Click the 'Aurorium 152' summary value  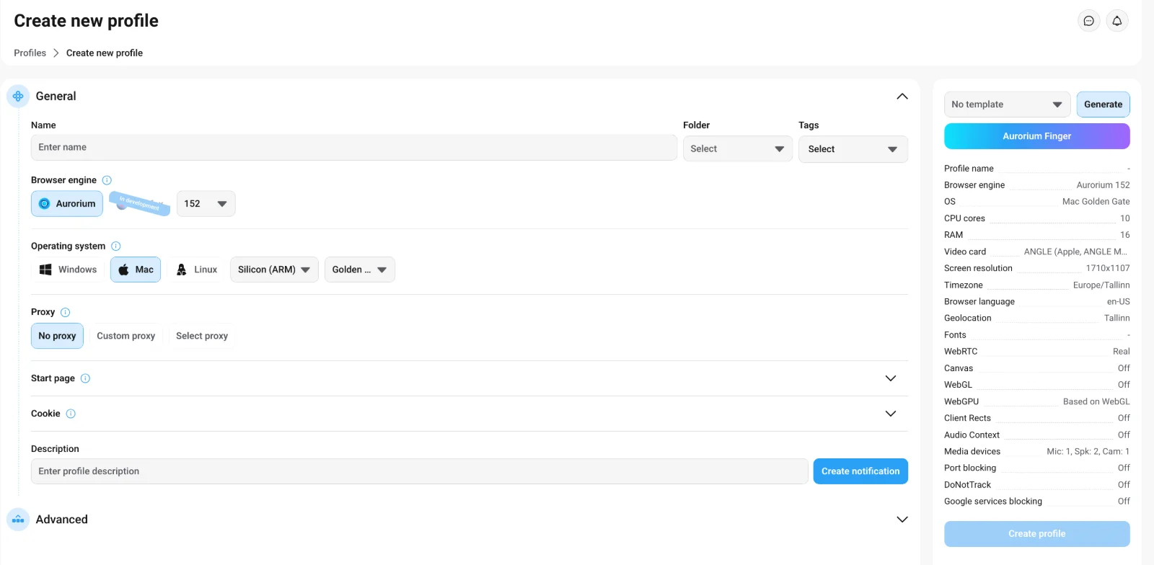[1103, 185]
